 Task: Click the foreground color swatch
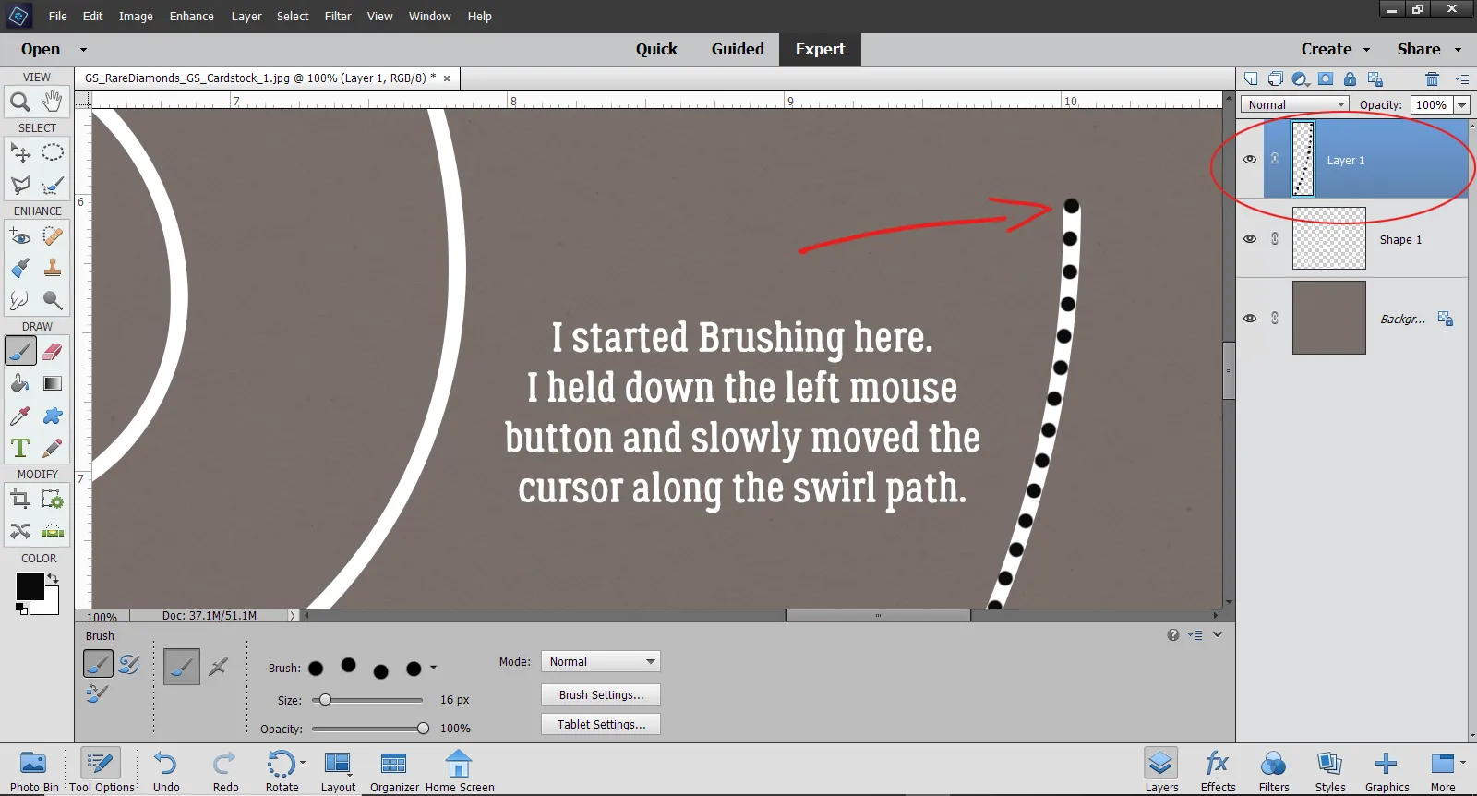coord(30,586)
